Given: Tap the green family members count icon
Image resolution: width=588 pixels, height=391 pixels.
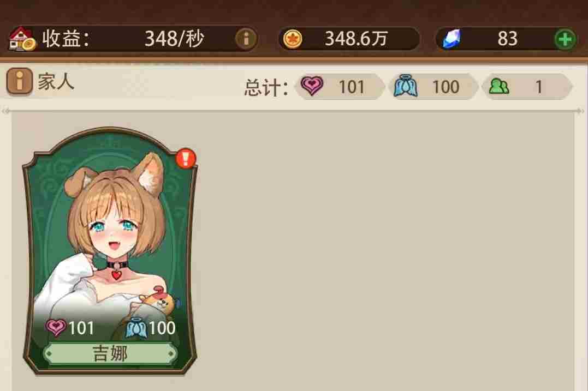Looking at the screenshot, I should click(499, 87).
